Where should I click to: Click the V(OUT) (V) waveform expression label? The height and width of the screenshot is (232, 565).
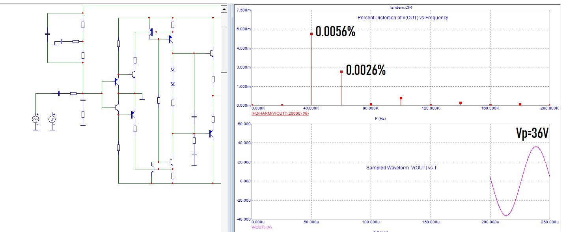(x=261, y=227)
